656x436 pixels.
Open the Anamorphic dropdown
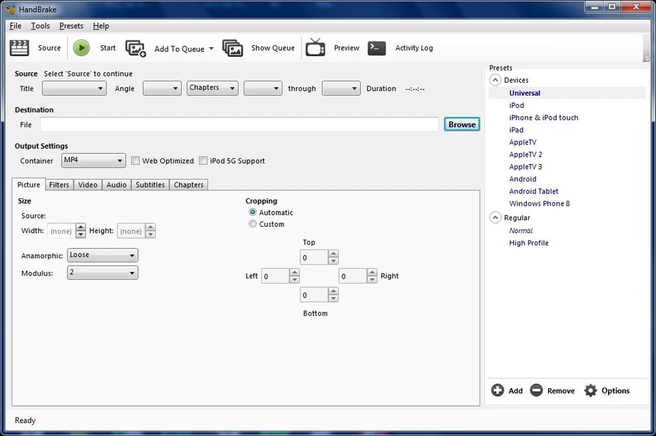[x=102, y=254]
